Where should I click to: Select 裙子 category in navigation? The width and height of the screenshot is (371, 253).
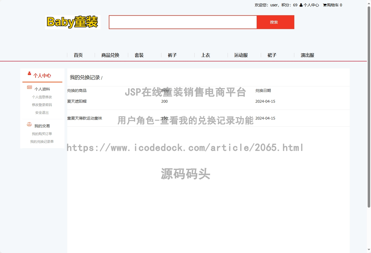click(272, 55)
